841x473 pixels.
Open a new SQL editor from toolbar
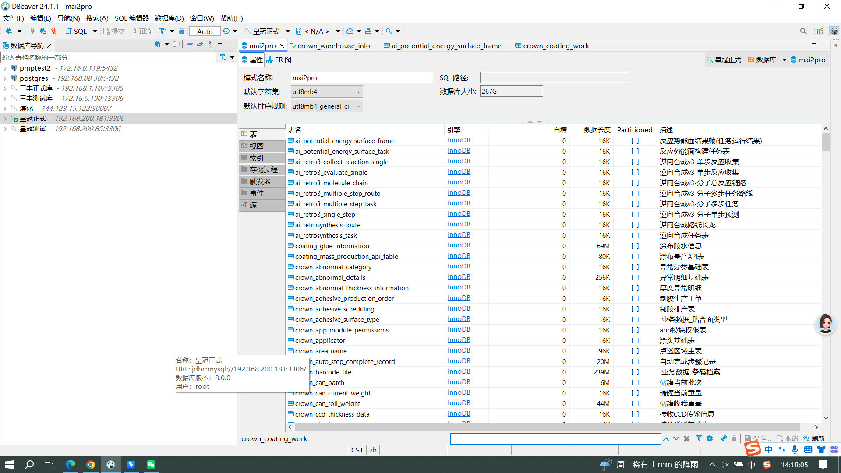coord(76,31)
